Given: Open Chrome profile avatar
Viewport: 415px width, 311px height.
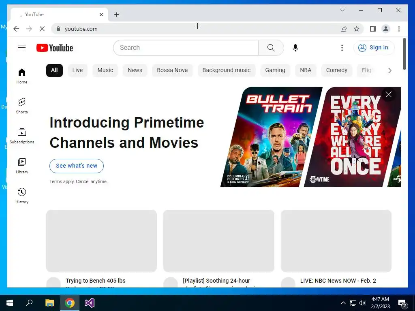Looking at the screenshot, I should coord(386,29).
